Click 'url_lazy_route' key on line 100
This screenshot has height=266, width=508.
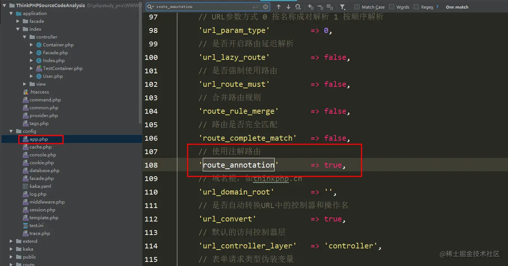pyautogui.click(x=234, y=57)
